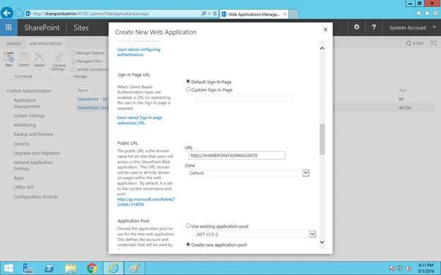Click the address bar refresh icon
The image size is (441, 275).
pyautogui.click(x=215, y=13)
